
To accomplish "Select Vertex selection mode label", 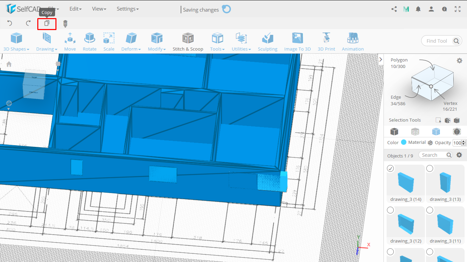I will [x=451, y=103].
